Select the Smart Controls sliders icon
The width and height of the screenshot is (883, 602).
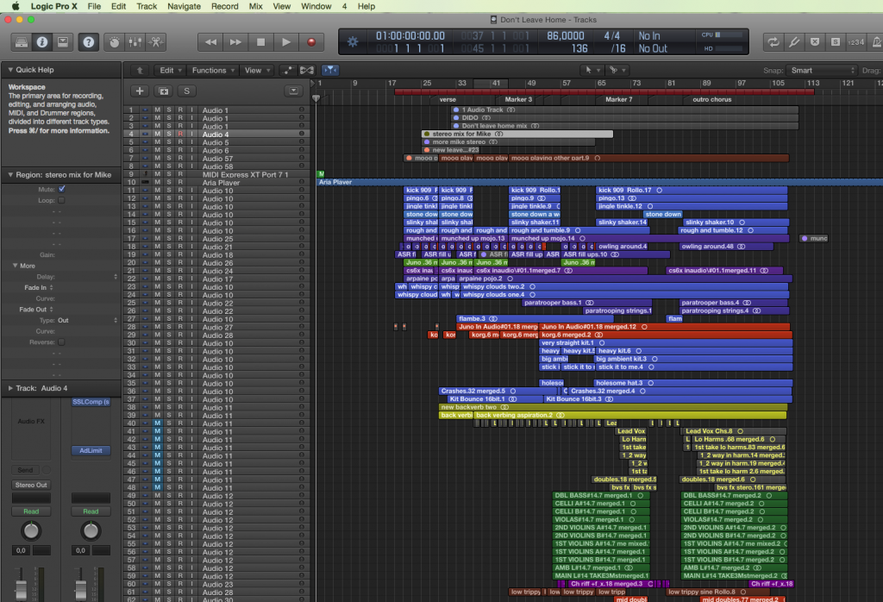pos(135,42)
